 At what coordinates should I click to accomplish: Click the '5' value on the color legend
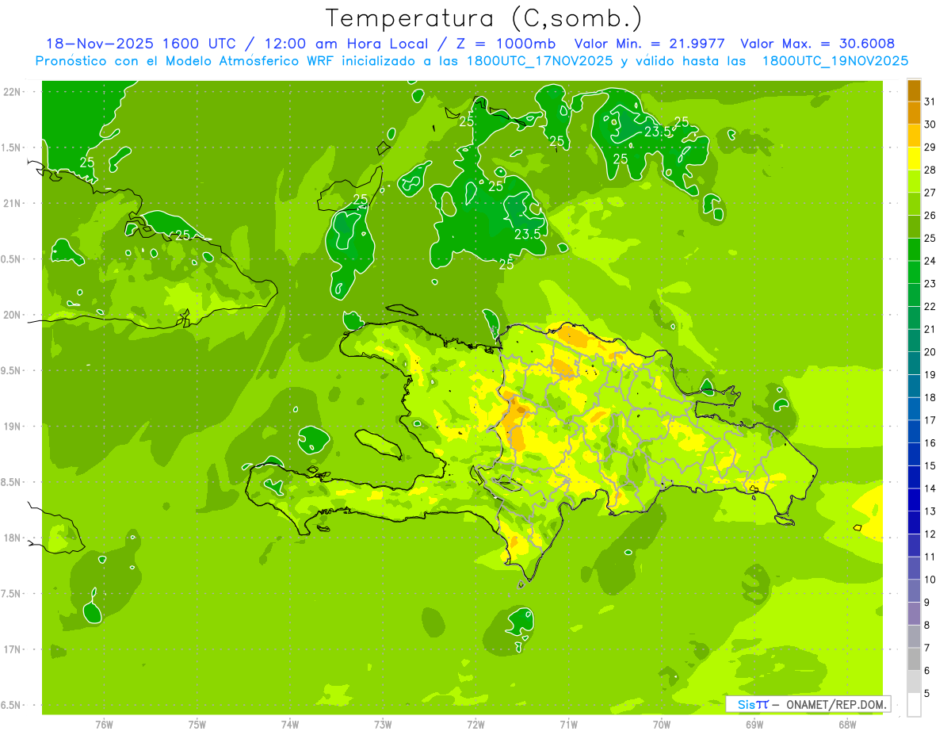point(927,693)
